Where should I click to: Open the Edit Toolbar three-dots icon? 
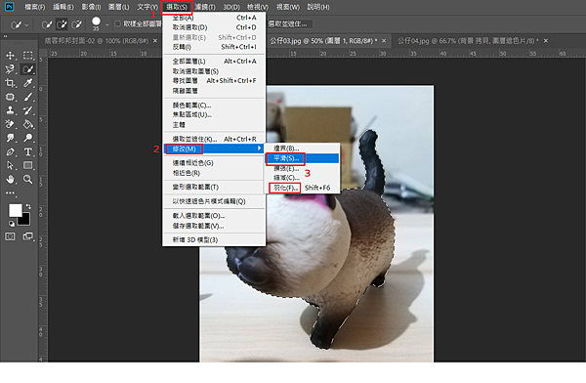(10, 193)
